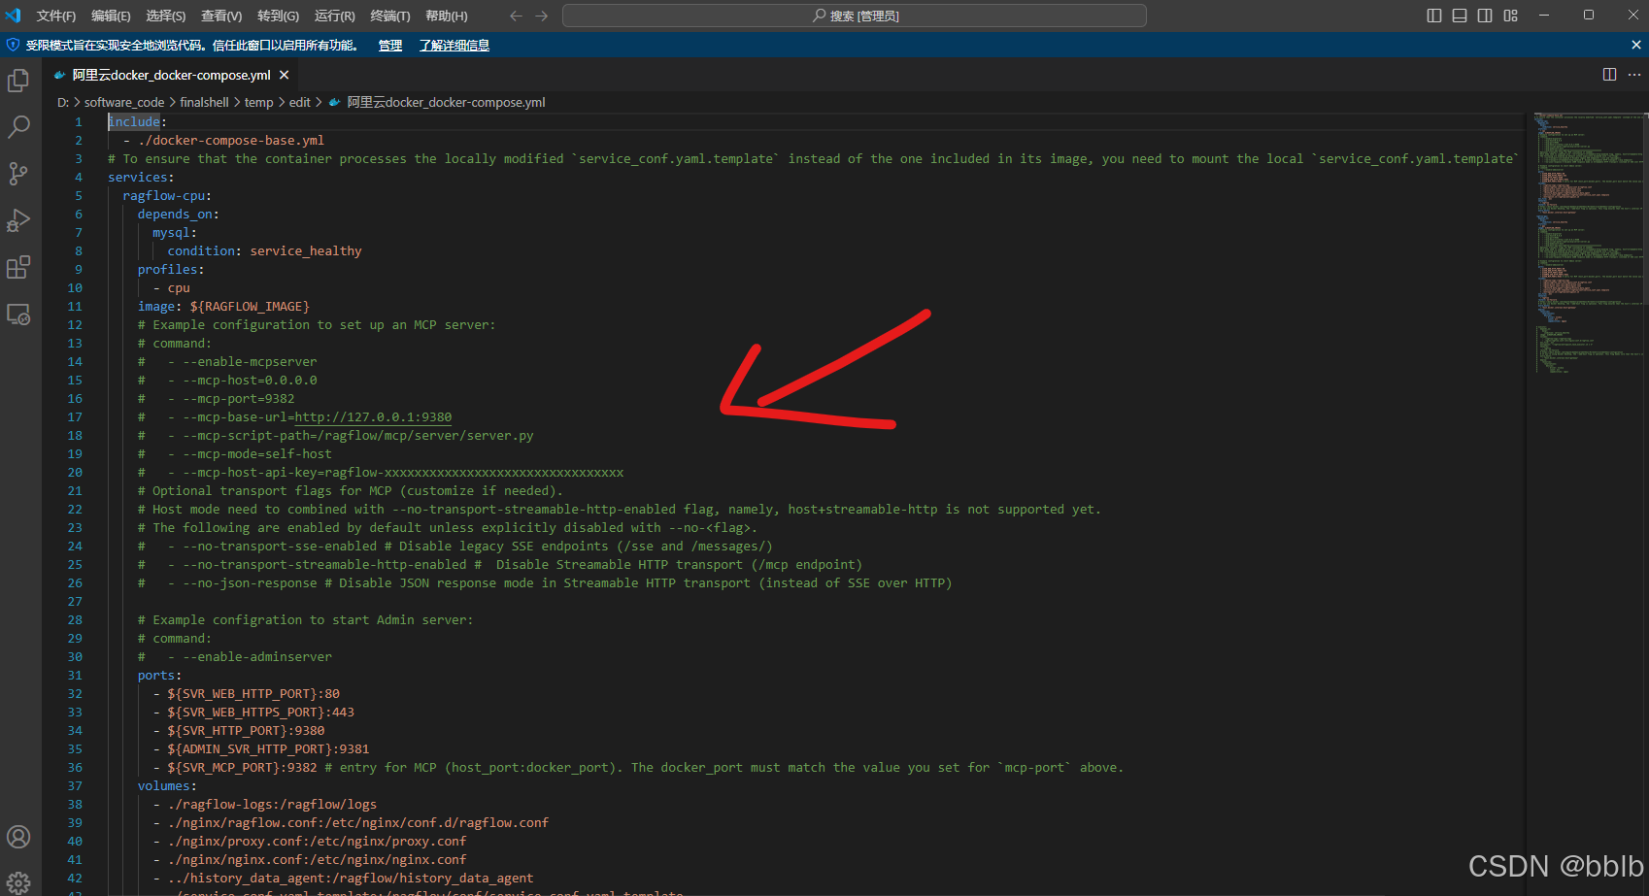Open the Explorer view in activity bar
Screen dimensions: 1649x896
18,81
